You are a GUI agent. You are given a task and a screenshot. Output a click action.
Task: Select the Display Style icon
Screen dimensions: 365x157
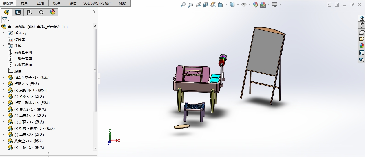[232, 5]
